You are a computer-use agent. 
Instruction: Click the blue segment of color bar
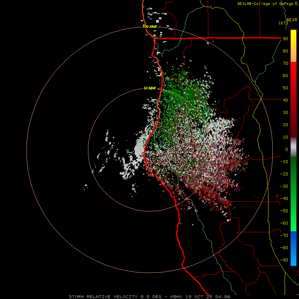coord(293,249)
